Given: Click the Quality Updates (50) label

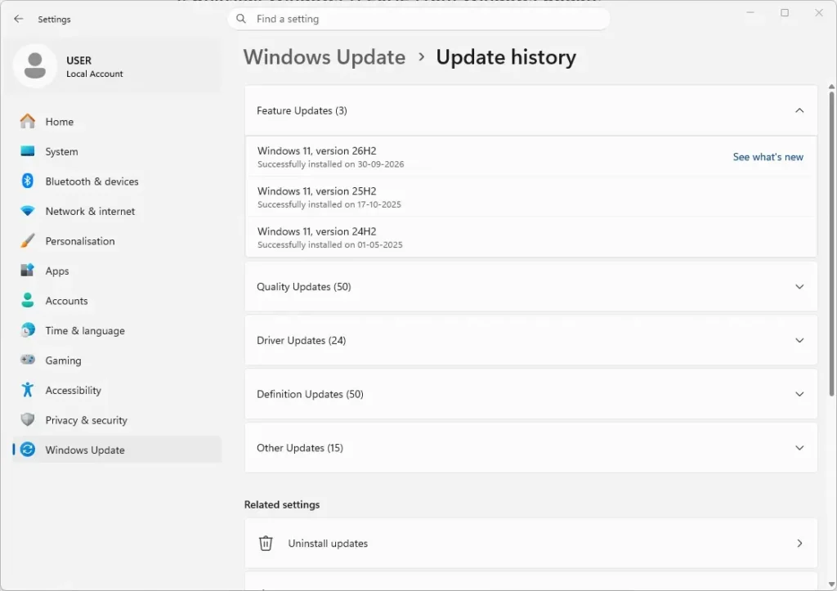Looking at the screenshot, I should tap(304, 287).
